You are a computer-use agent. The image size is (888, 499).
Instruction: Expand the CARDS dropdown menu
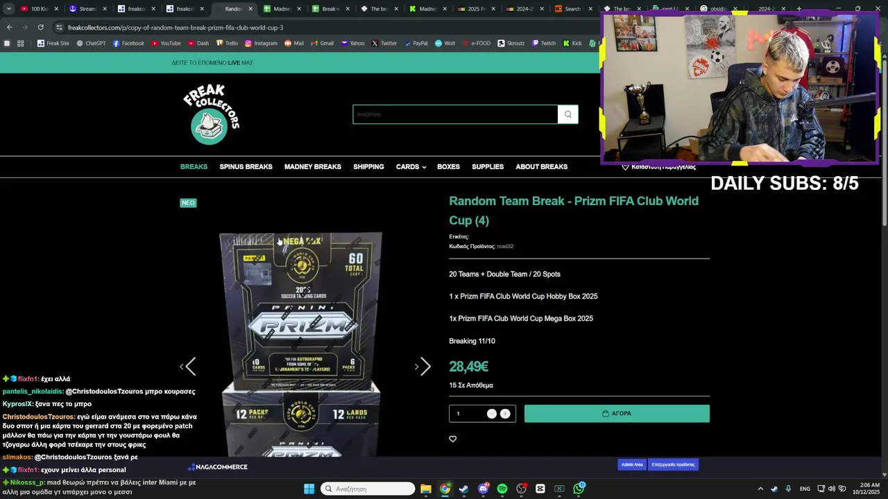pos(411,167)
